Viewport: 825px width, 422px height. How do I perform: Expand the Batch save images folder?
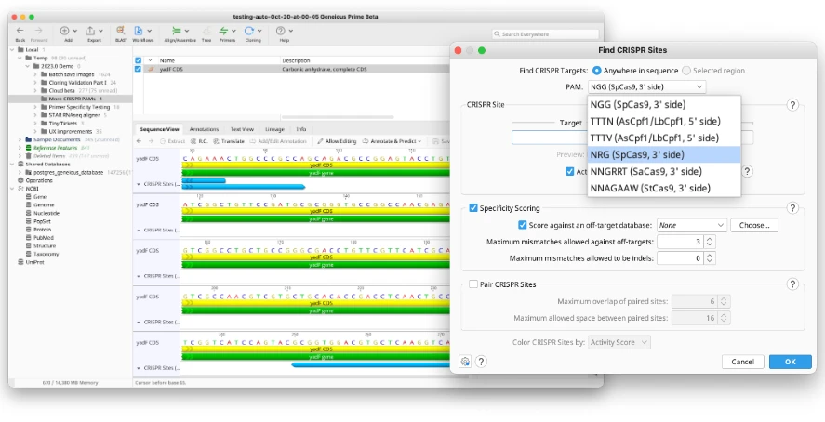coord(35,74)
